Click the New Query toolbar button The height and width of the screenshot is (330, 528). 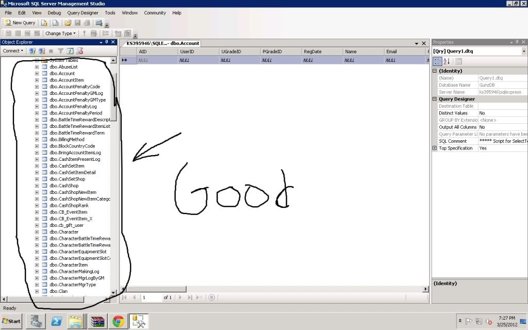click(20, 23)
